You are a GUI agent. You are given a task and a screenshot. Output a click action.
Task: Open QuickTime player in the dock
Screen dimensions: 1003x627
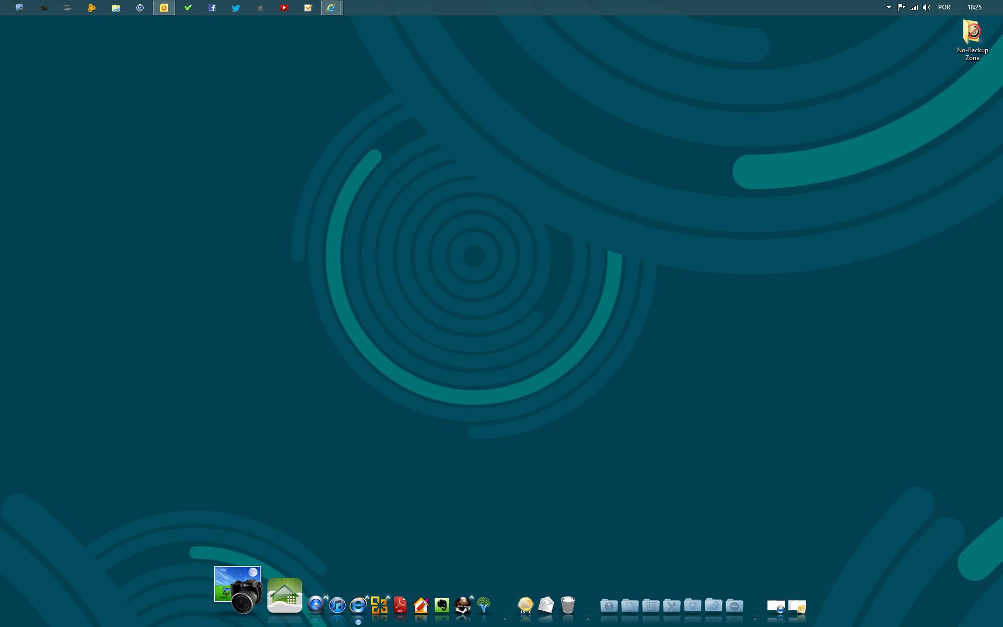pyautogui.click(x=316, y=605)
